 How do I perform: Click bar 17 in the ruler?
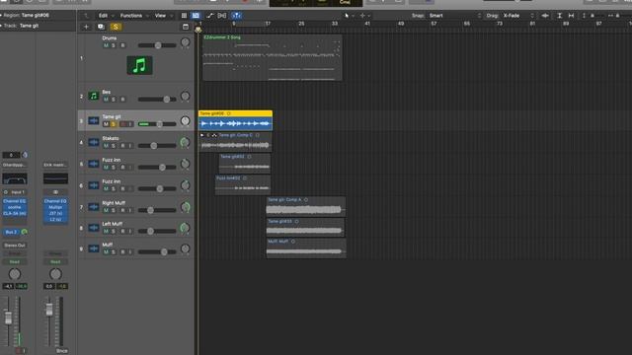click(x=268, y=24)
